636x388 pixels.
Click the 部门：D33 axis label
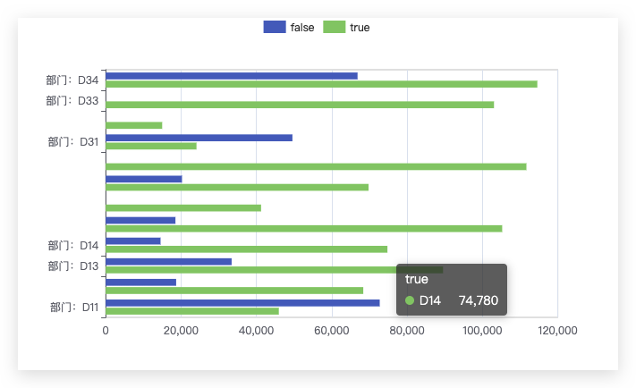coord(72,100)
